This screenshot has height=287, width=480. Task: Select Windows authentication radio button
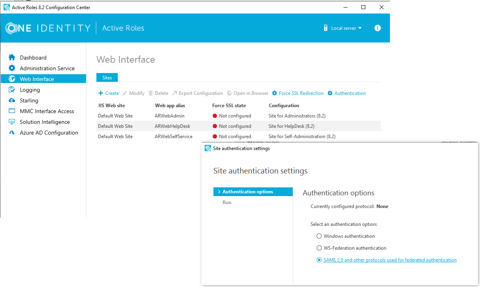point(319,236)
